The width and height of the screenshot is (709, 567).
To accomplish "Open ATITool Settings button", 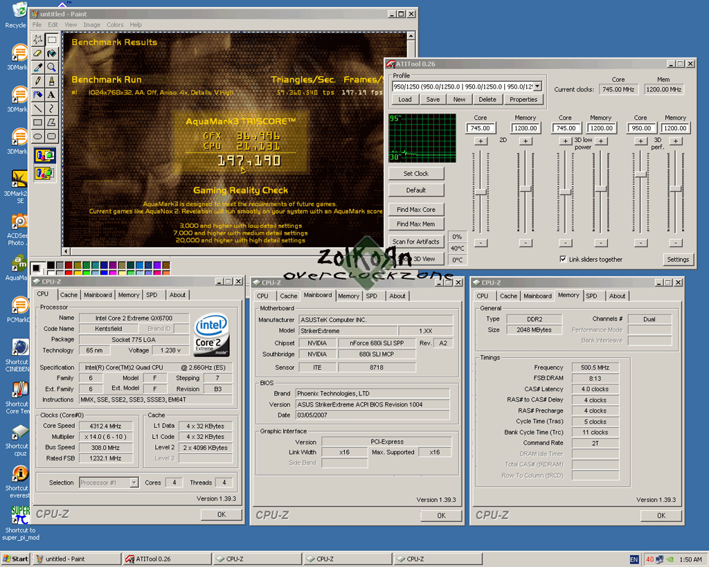I will pos(678,260).
